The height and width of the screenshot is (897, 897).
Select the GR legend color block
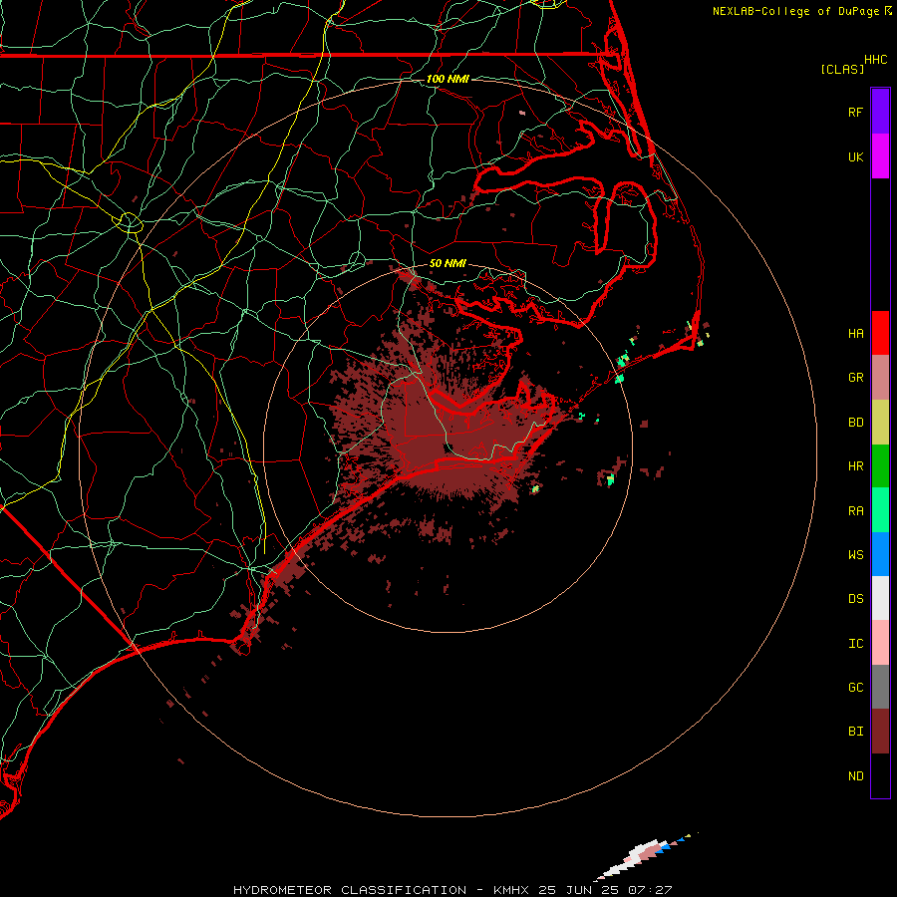coord(880,378)
